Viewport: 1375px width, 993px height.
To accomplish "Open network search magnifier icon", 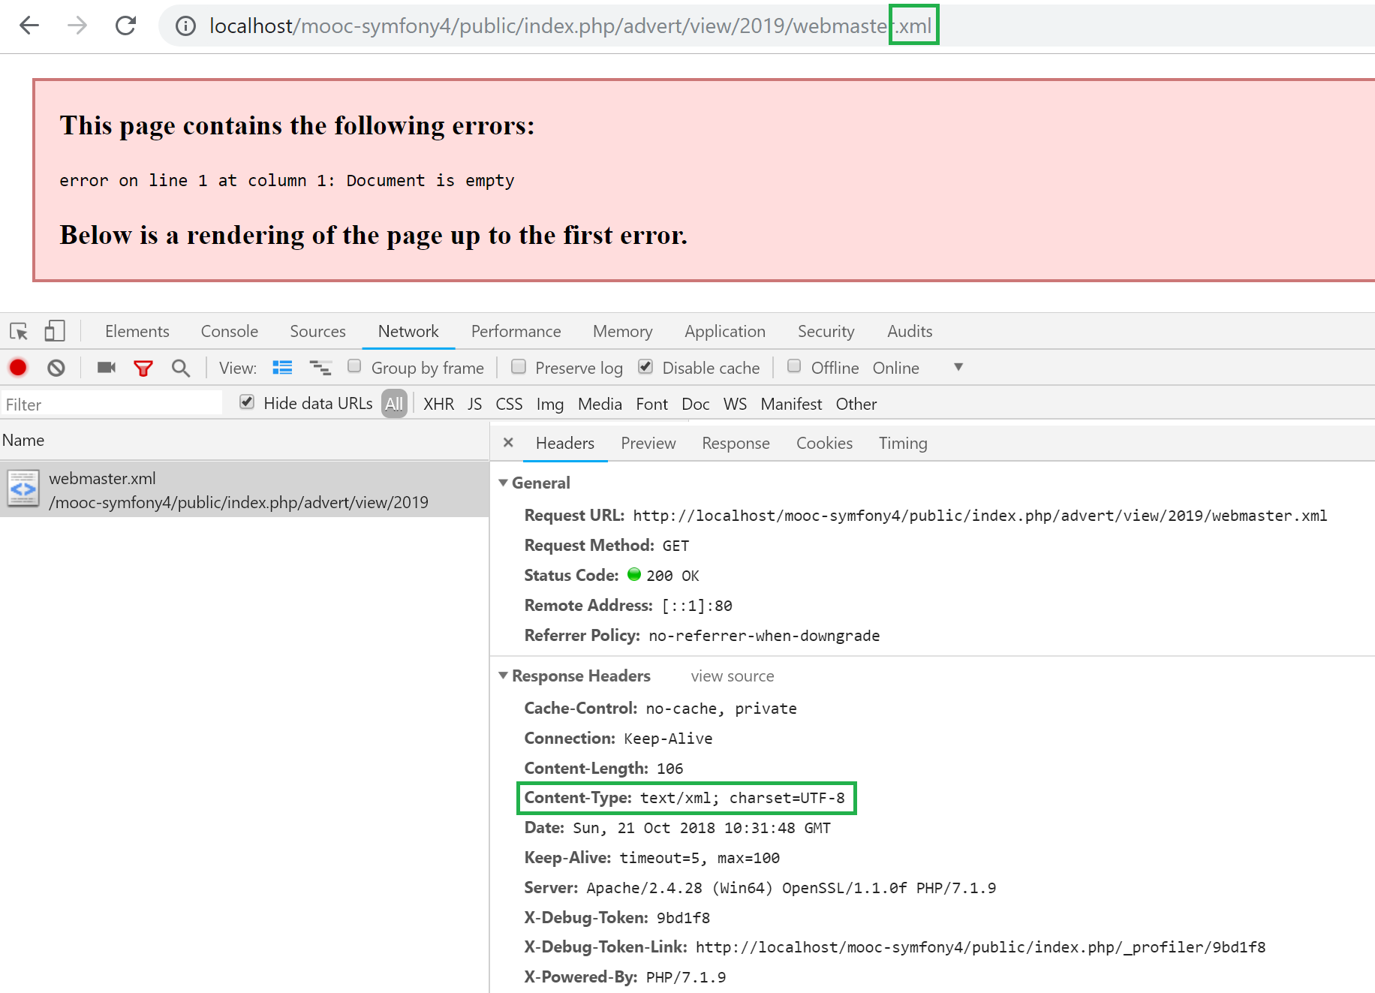I will [180, 368].
